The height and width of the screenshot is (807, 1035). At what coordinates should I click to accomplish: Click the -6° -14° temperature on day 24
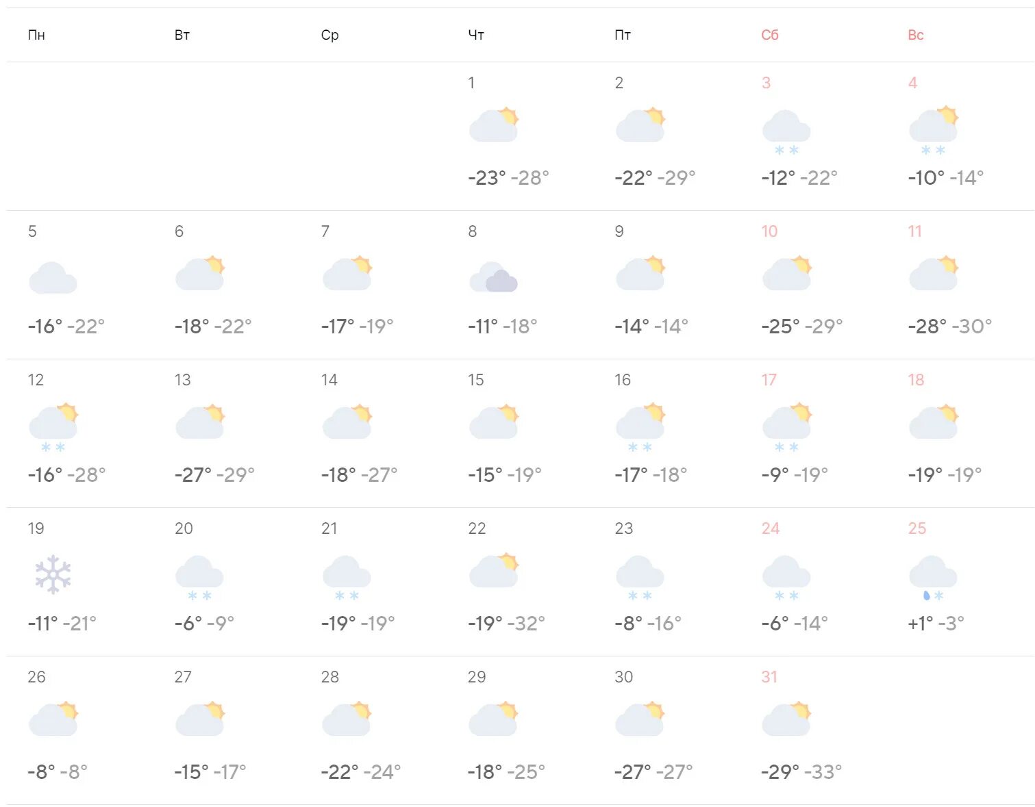(795, 624)
